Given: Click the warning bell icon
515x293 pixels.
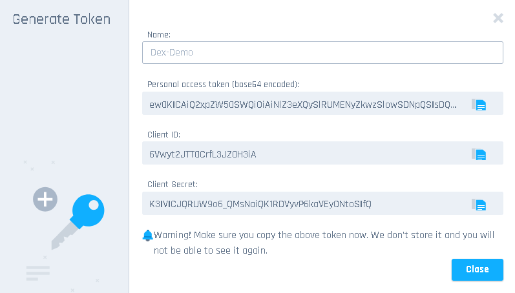Looking at the screenshot, I should tap(147, 235).
